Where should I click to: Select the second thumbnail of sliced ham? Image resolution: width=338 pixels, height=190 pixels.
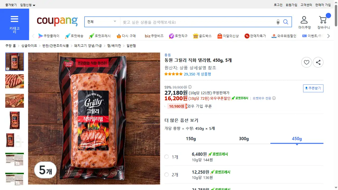coord(15,81)
